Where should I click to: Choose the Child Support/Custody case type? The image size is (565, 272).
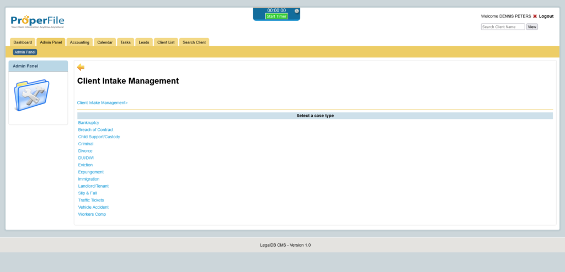[99, 137]
